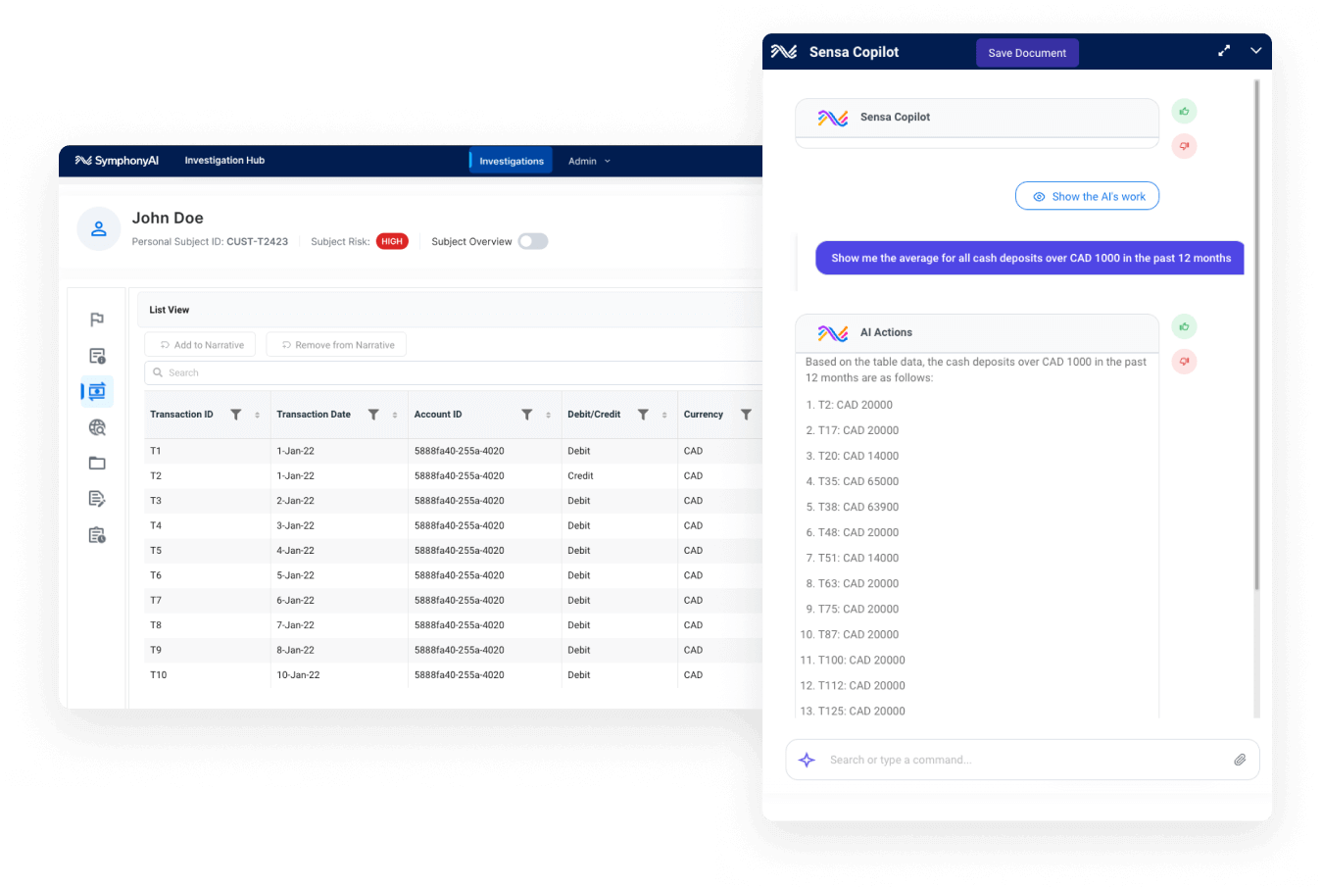Screen dimensions: 1322x887
Task: Open the folder sidebar icon
Action: [97, 463]
